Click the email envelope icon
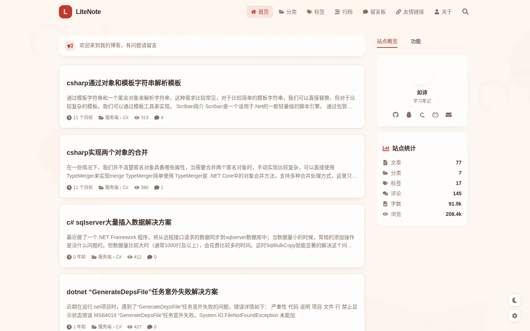Screen dimensions: 530x331 point(449,115)
